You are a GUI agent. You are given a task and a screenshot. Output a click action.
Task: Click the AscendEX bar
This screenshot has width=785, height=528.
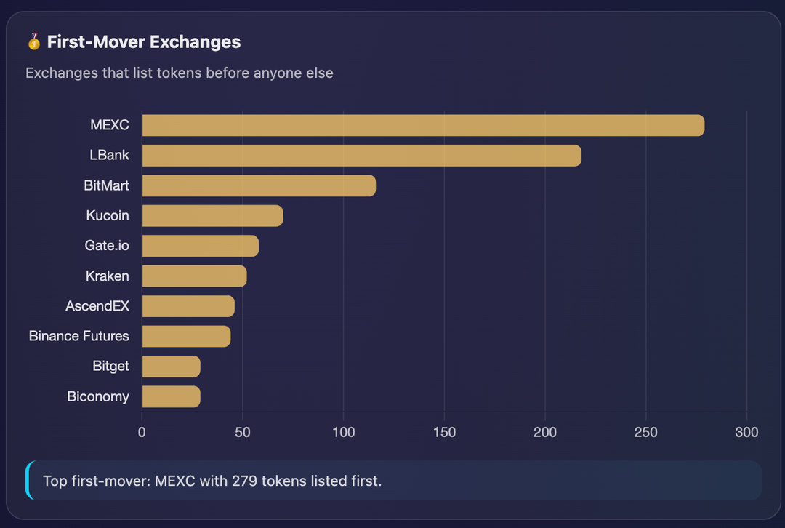188,306
